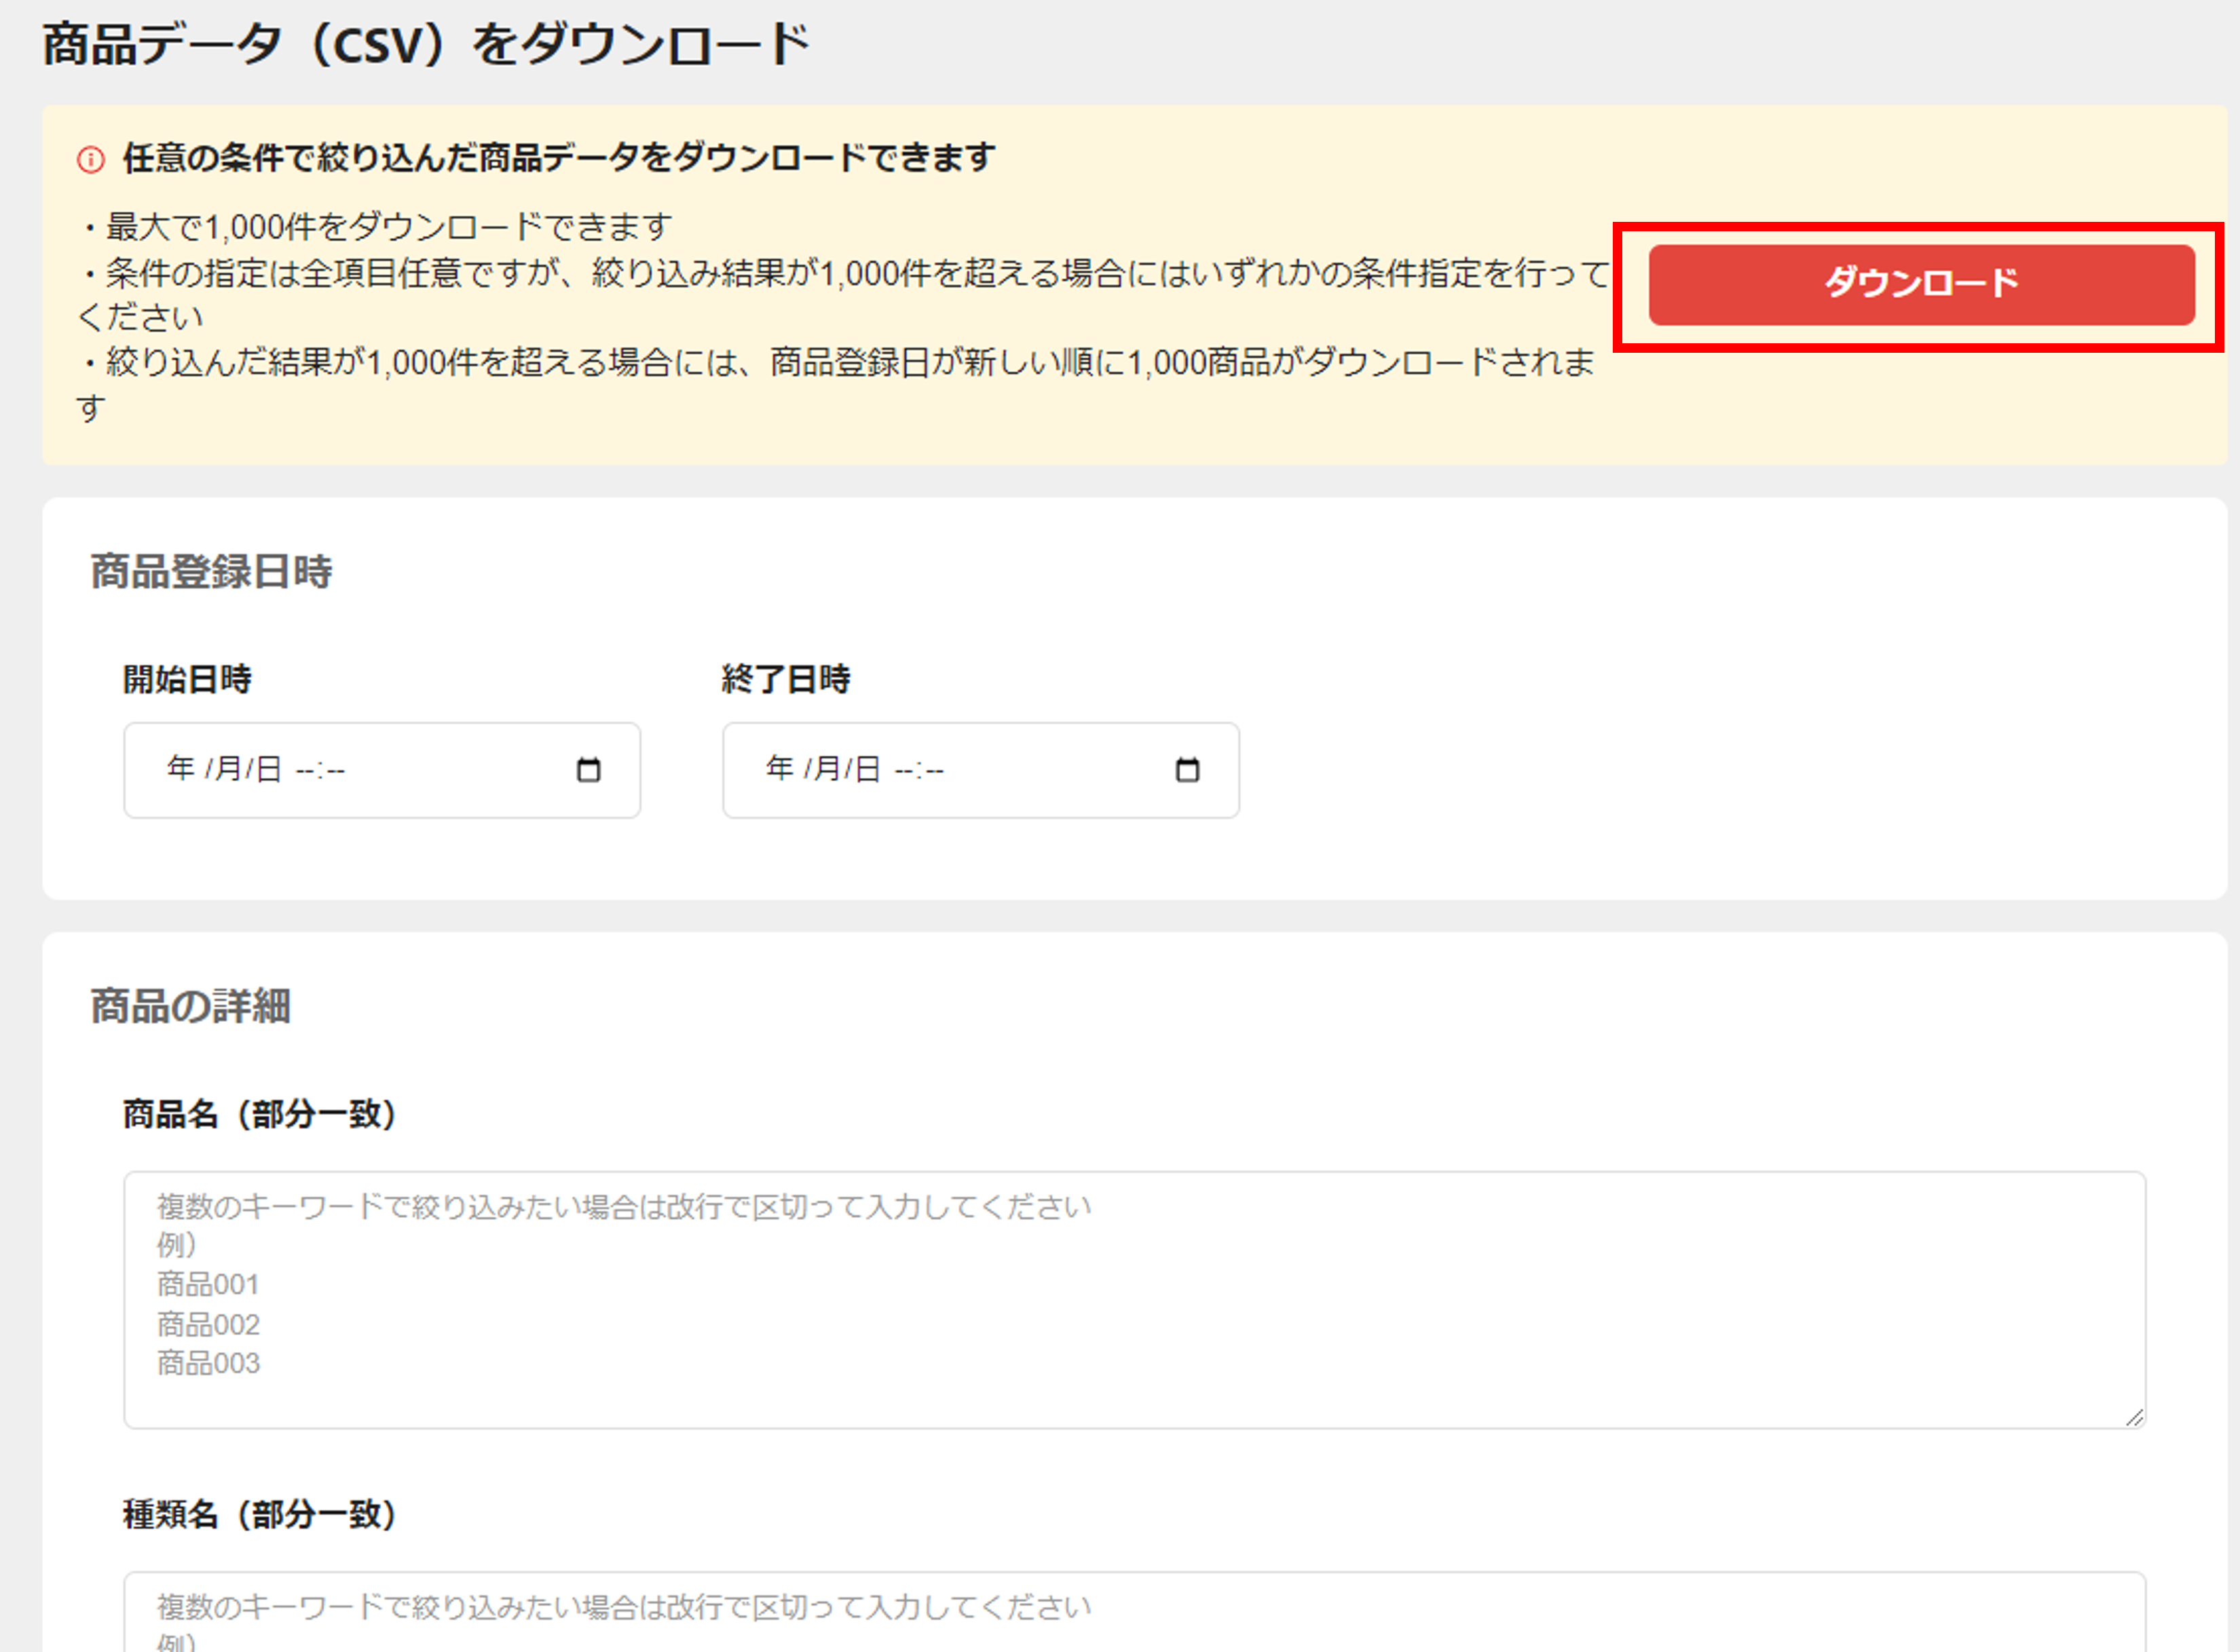Click the red ダウンロード button
The image size is (2240, 1652).
pos(1921,285)
